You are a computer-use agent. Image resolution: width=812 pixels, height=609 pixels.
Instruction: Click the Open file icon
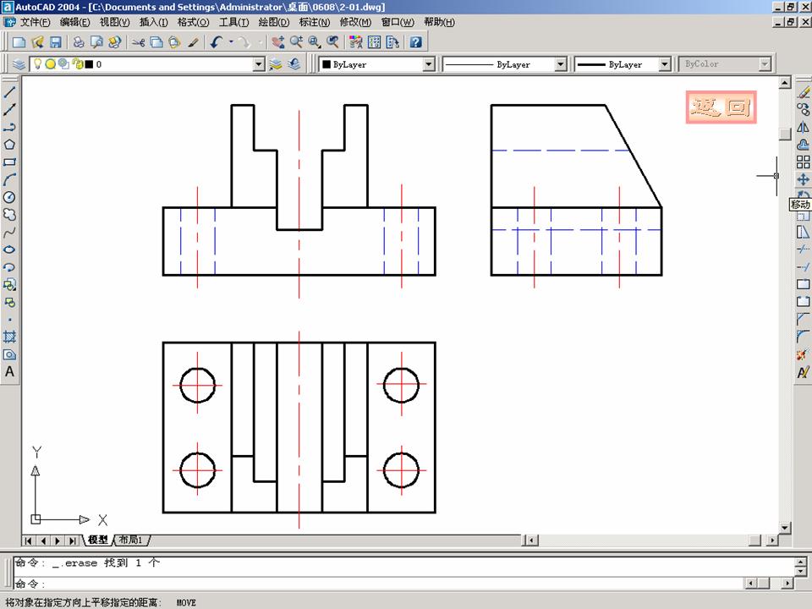(37, 42)
